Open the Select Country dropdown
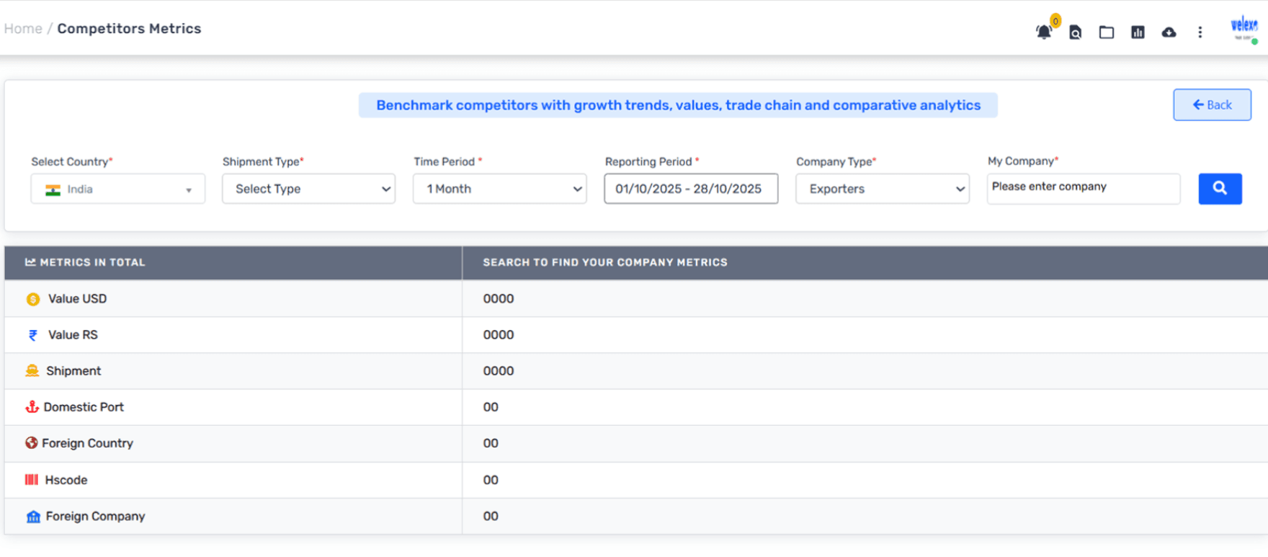 pos(118,190)
